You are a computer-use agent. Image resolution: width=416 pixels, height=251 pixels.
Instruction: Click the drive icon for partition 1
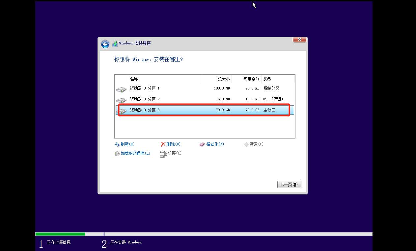pos(121,89)
